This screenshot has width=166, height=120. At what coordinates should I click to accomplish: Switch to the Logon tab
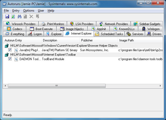35,34
